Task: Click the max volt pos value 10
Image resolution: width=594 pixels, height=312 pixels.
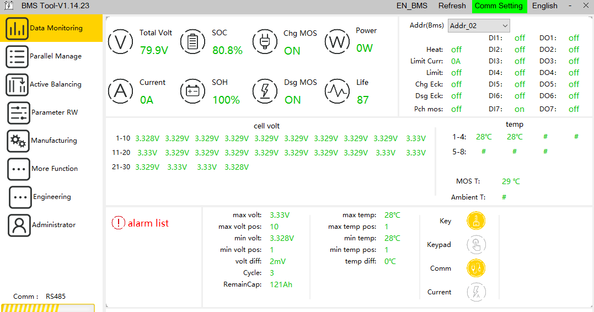Action: (274, 227)
